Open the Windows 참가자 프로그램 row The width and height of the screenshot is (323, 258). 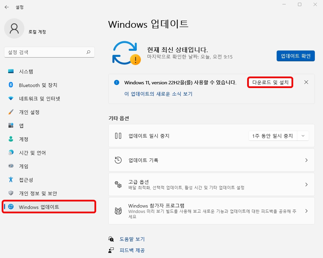(x=212, y=211)
